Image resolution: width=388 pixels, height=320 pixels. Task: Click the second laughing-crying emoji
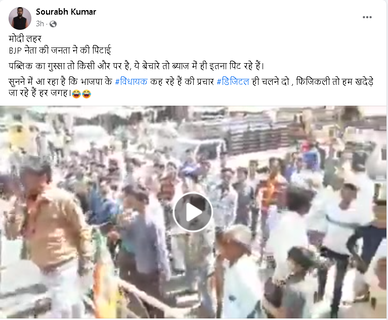87,94
